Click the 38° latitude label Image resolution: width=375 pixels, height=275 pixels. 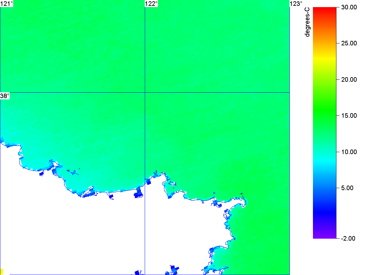click(5, 96)
